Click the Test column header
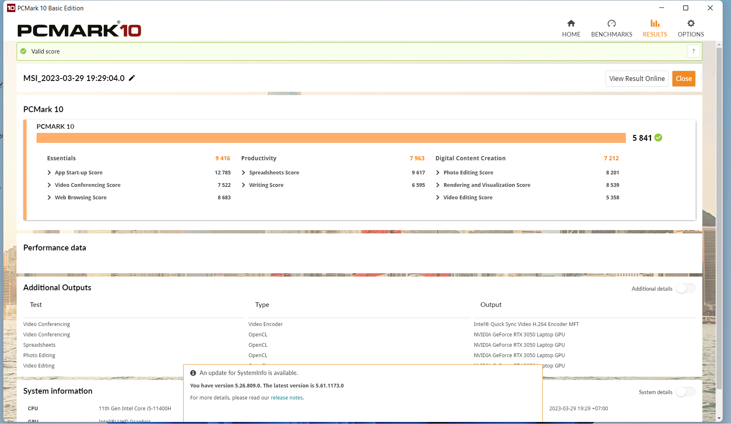Viewport: 731px width, 424px height. click(x=36, y=304)
